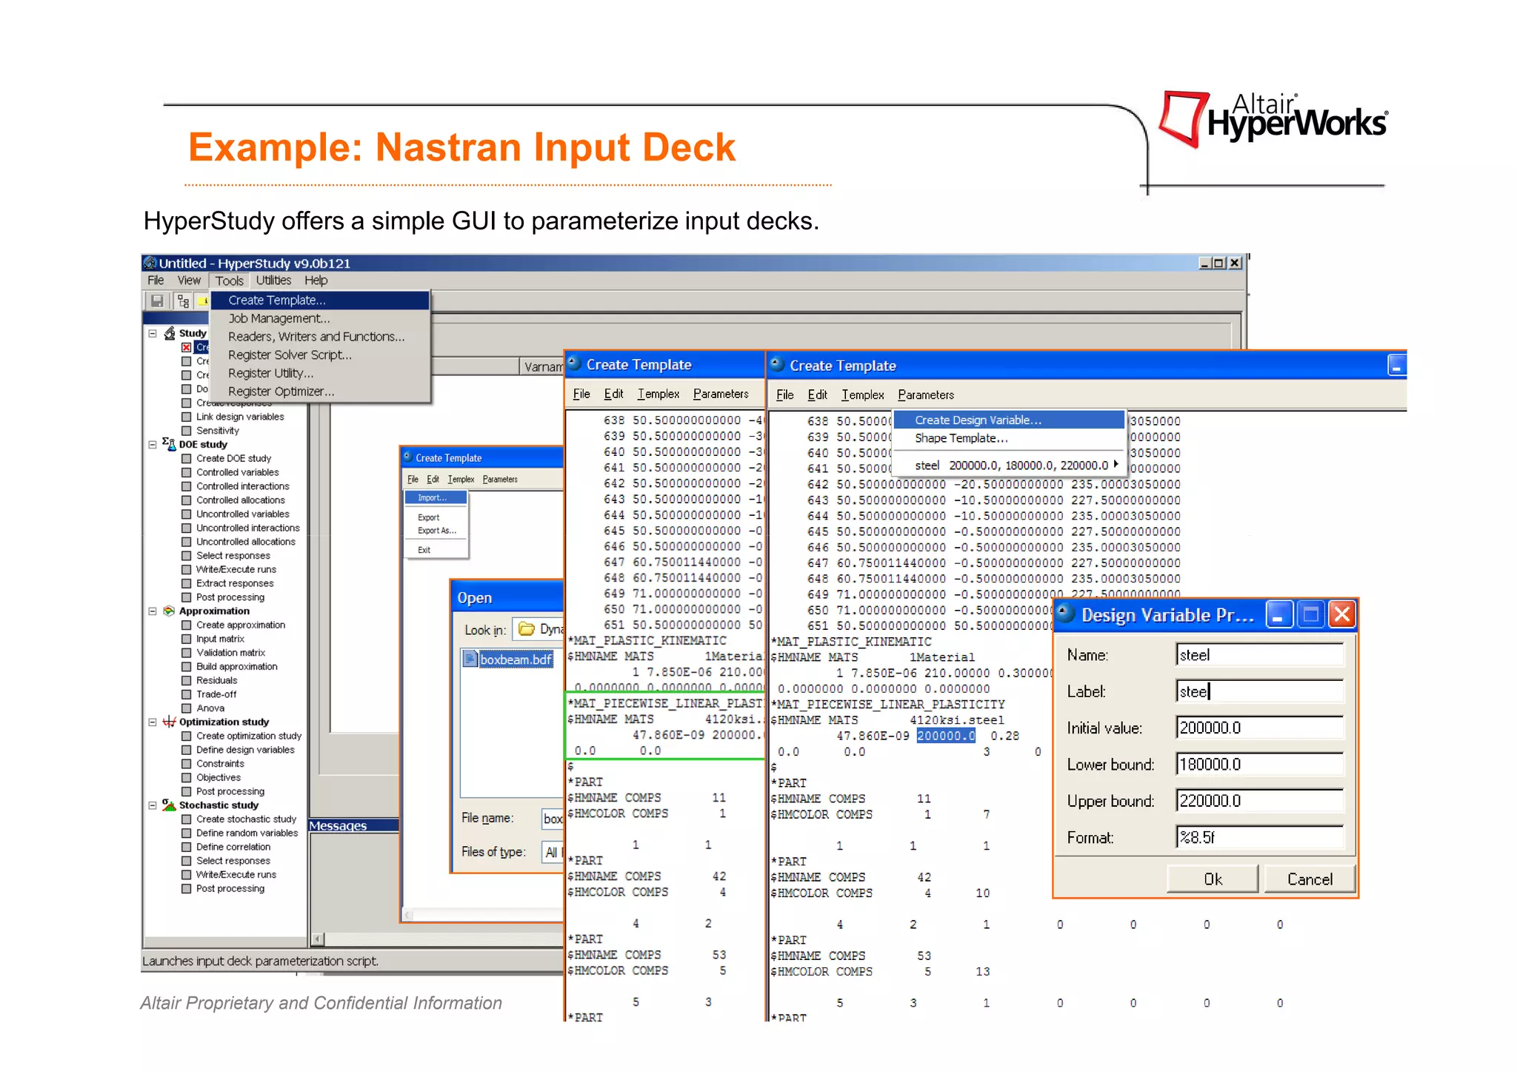Choose Import in small Create Template File menu
The height and width of the screenshot is (1071, 1517).
click(x=436, y=497)
